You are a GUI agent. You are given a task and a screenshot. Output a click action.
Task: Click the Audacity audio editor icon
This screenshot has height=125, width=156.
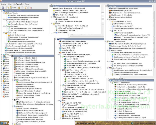click(x=112, y=22)
